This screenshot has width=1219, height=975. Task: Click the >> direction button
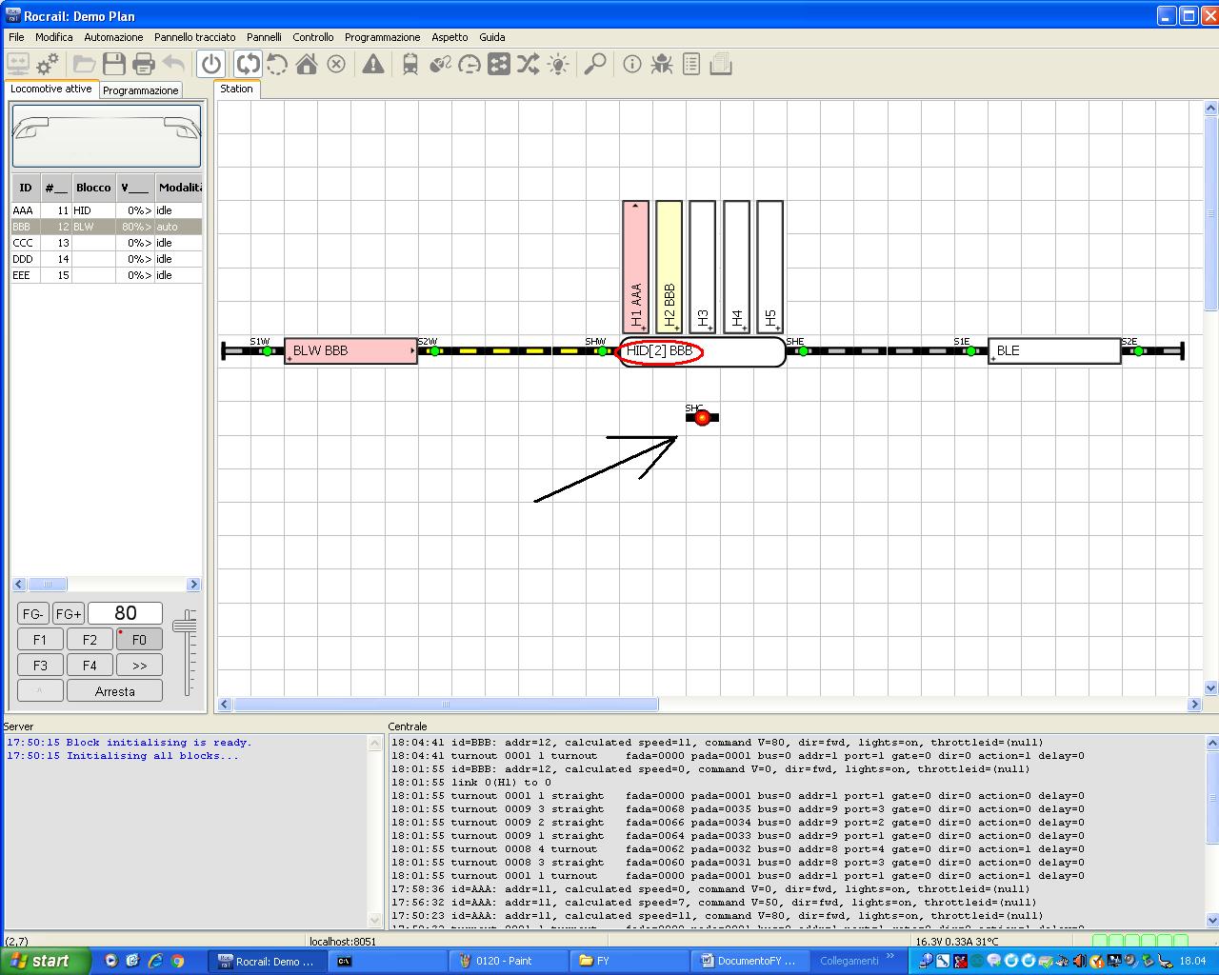click(x=139, y=666)
